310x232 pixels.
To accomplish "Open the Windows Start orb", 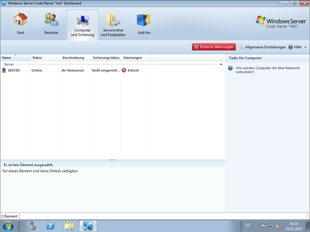I will pyautogui.click(x=8, y=226).
